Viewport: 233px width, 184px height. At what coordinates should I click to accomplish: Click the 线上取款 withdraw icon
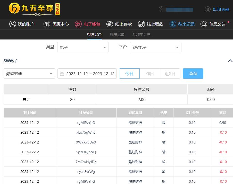point(141,24)
